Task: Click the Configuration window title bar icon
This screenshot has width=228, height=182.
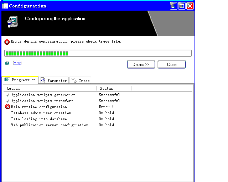Action: pos(5,6)
